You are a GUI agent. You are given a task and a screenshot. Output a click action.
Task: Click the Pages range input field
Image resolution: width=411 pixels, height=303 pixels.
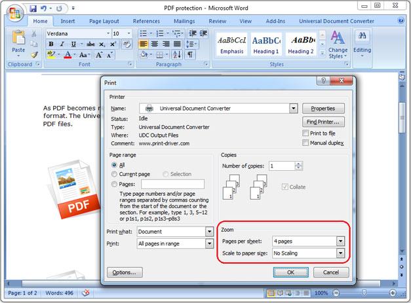coord(173,184)
